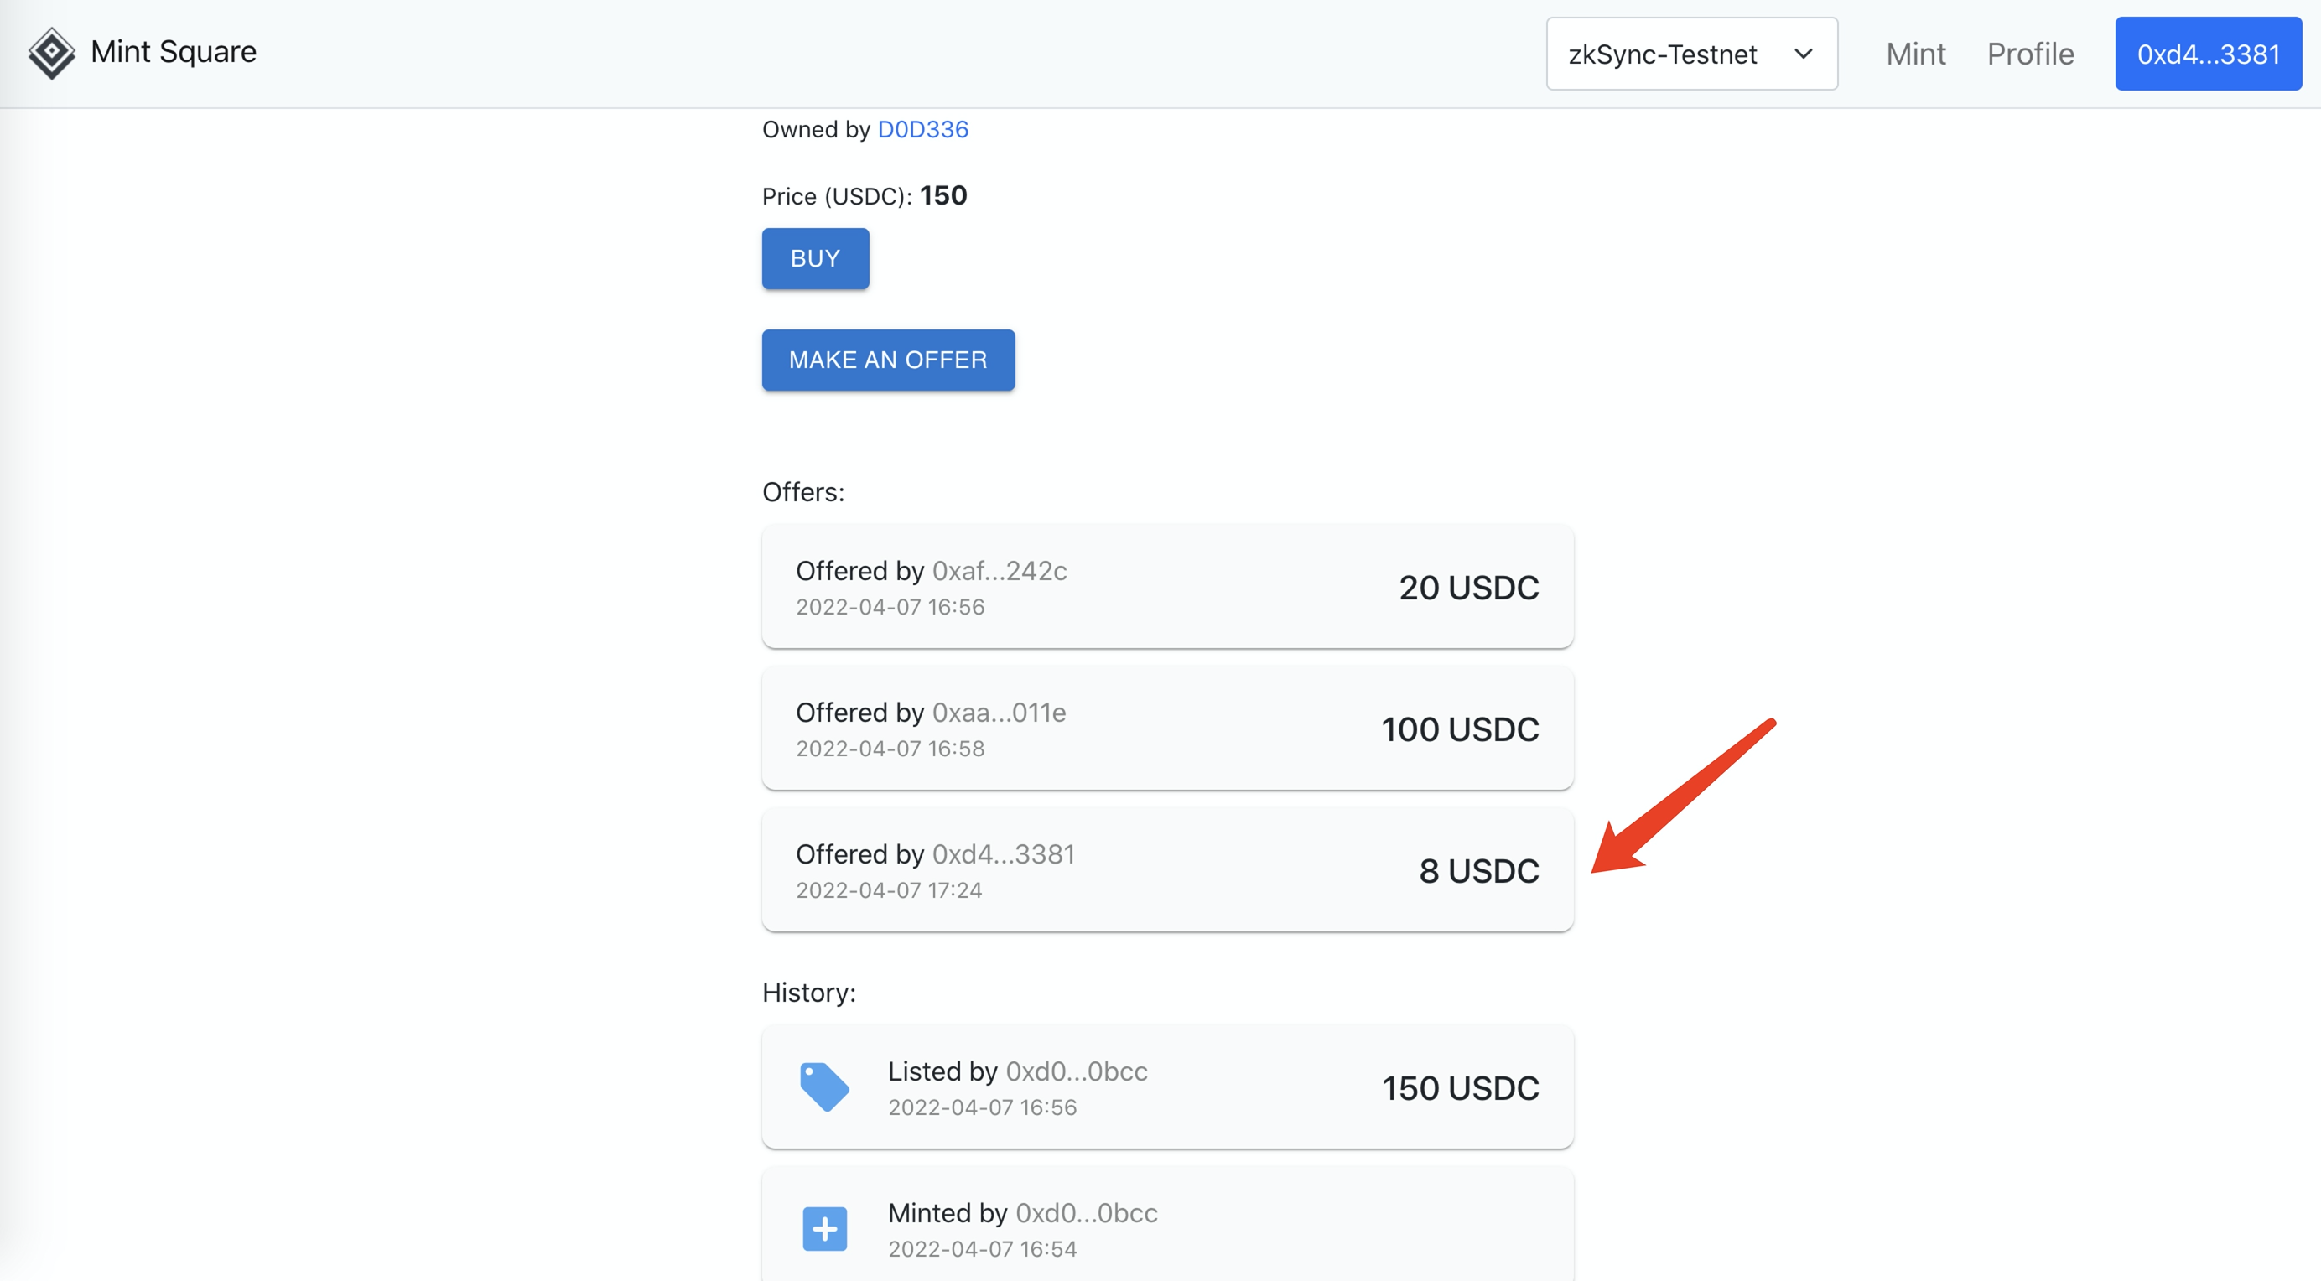Expand the network dropdown chevron
The height and width of the screenshot is (1281, 2321).
tap(1803, 54)
